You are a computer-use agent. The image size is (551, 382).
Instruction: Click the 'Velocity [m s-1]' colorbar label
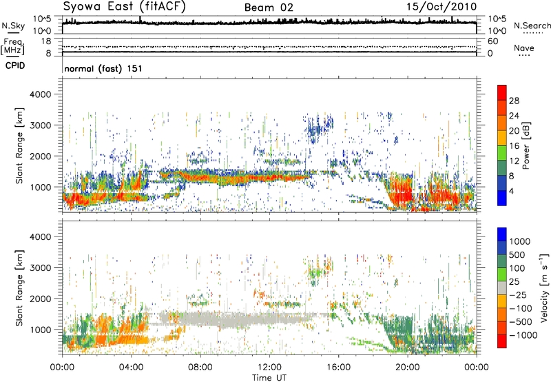pos(544,288)
